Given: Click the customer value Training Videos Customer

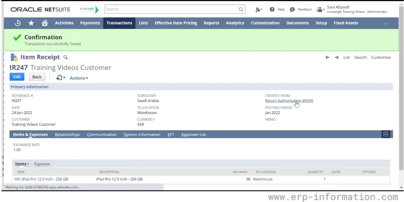Looking at the screenshot, I should pos(34,124).
